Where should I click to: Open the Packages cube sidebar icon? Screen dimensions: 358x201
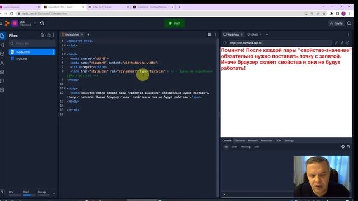point(2,54)
